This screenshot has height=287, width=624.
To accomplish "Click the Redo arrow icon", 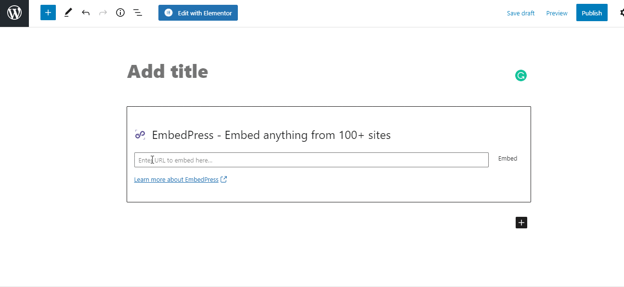I will click(103, 13).
